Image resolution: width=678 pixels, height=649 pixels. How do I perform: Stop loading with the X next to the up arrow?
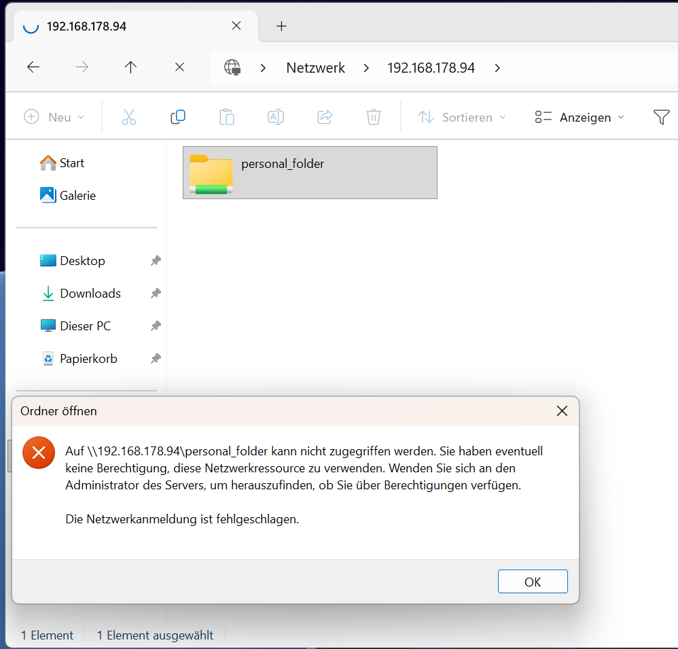pos(179,67)
